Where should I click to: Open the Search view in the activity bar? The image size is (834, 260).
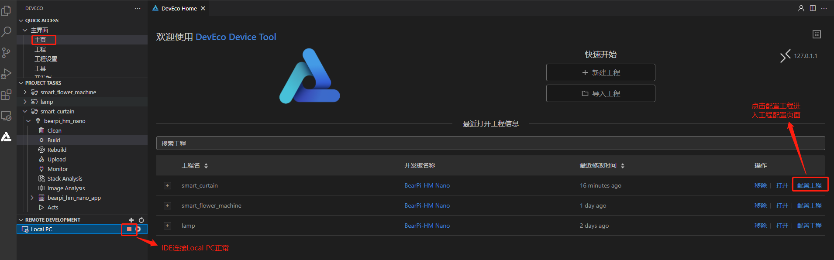pyautogui.click(x=6, y=31)
